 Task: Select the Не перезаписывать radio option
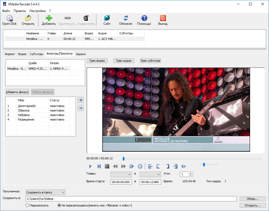point(59,205)
